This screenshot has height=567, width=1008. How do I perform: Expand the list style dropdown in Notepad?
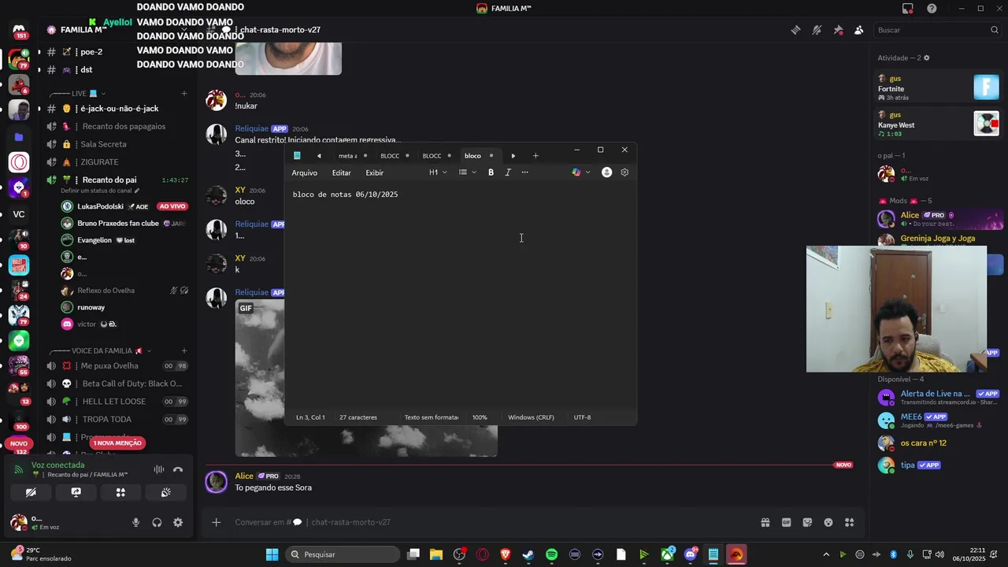click(468, 172)
